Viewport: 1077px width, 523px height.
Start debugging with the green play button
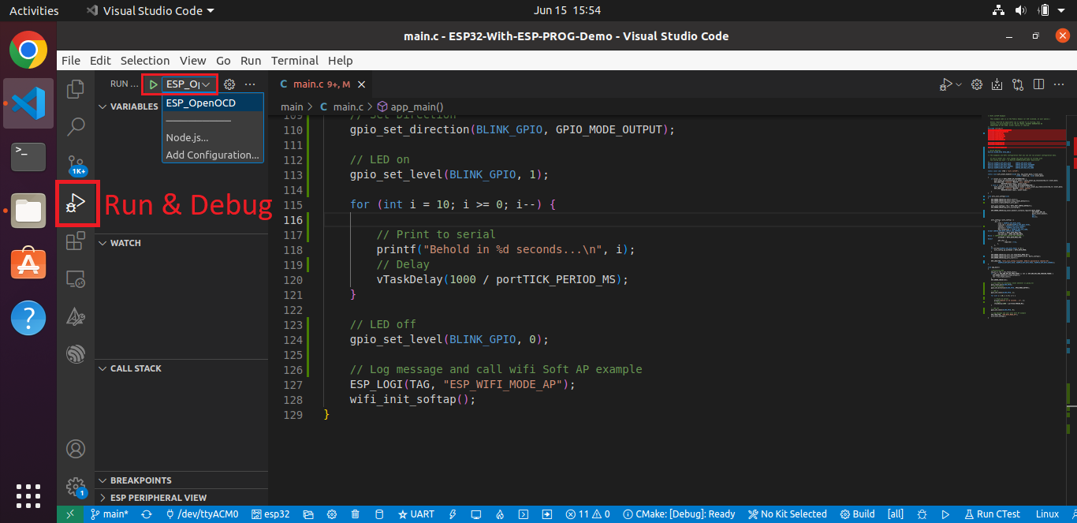click(153, 84)
